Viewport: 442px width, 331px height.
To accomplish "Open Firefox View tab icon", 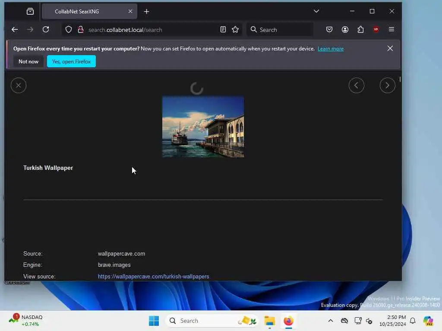I will click(30, 11).
